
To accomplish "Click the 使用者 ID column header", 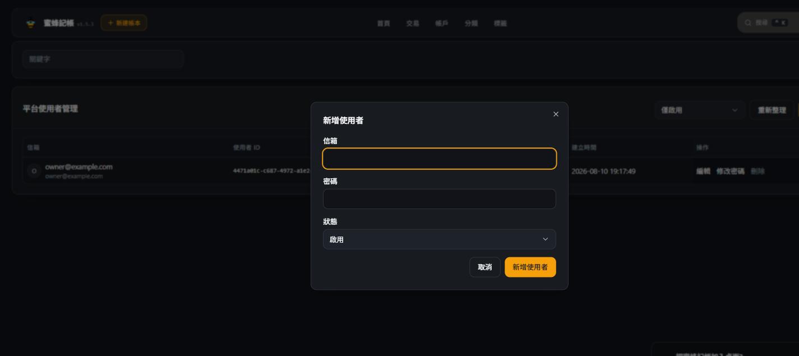I will pos(247,147).
